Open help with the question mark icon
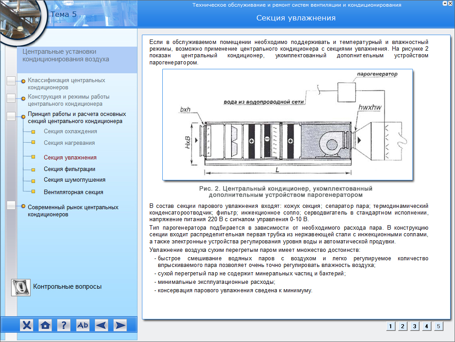Image resolution: width=455 pixels, height=342 pixels. coord(64,325)
